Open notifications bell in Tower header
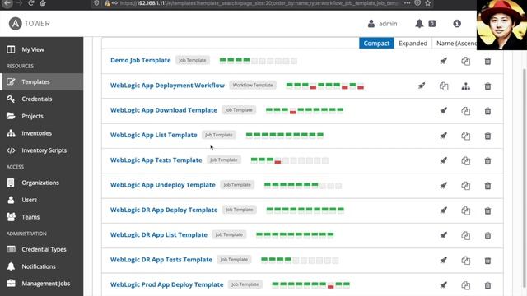527x296 pixels. (419, 24)
